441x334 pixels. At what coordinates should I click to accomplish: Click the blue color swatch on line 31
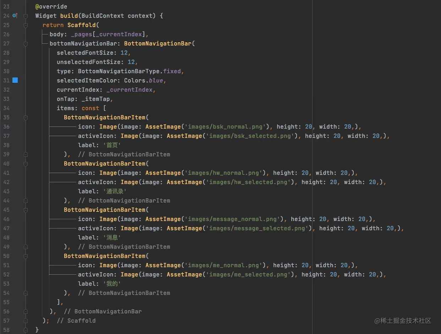coord(15,80)
